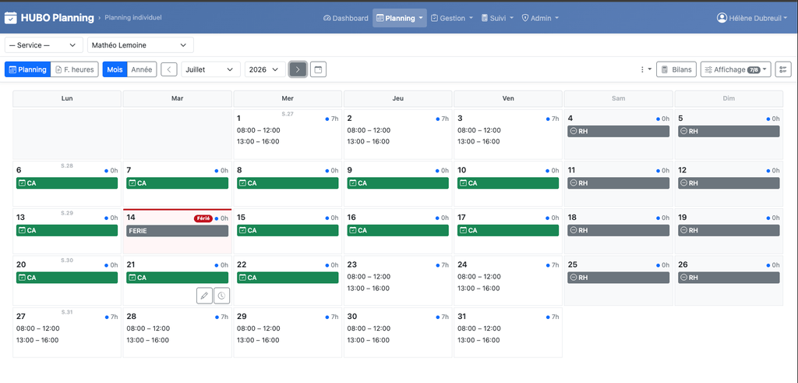Click 08:00 – 12:00 shift on day 1
Image resolution: width=798 pixels, height=383 pixels.
click(259, 130)
